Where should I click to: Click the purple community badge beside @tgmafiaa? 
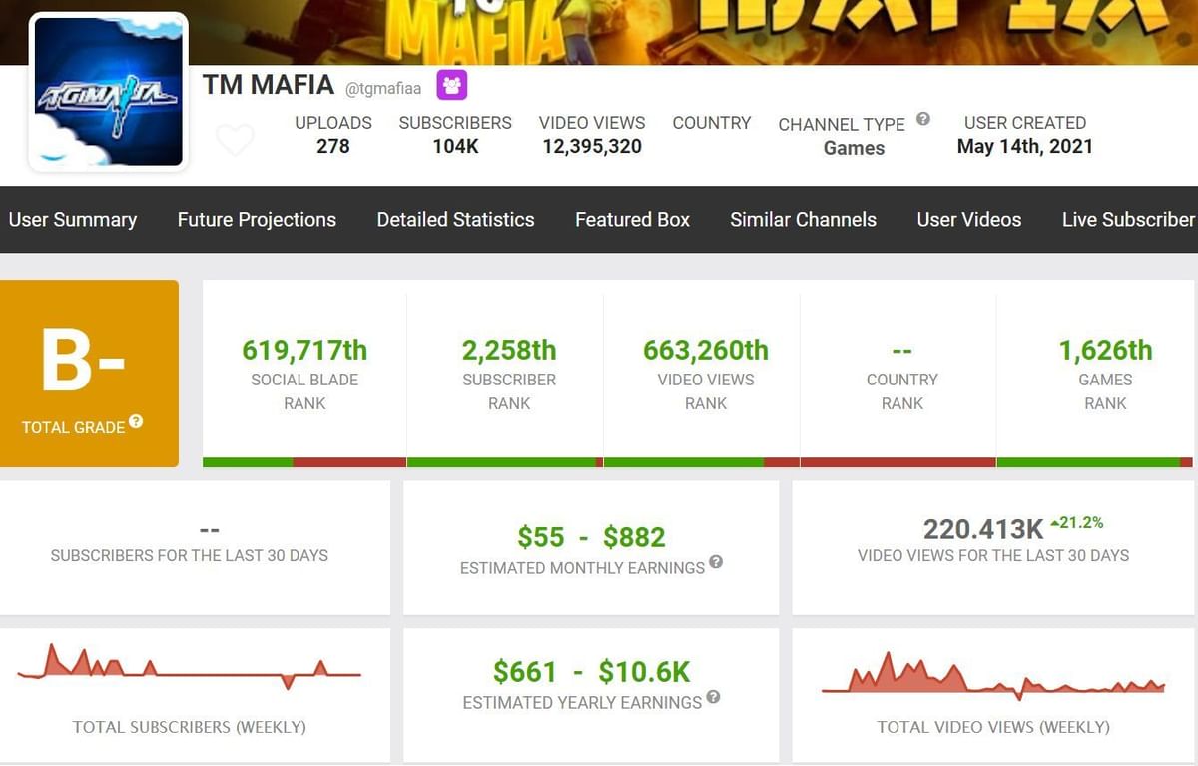coord(453,87)
